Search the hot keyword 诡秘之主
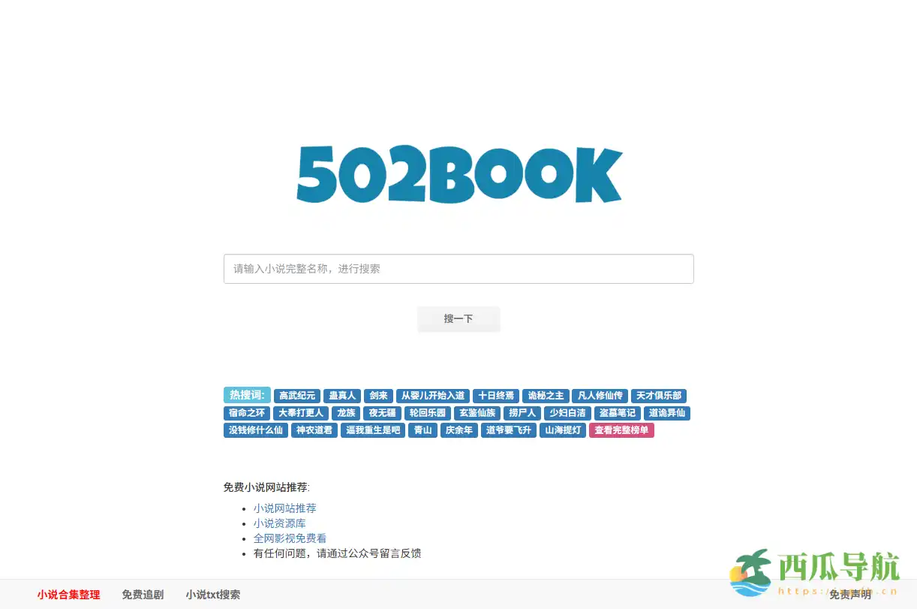This screenshot has height=609, width=917. [x=545, y=396]
